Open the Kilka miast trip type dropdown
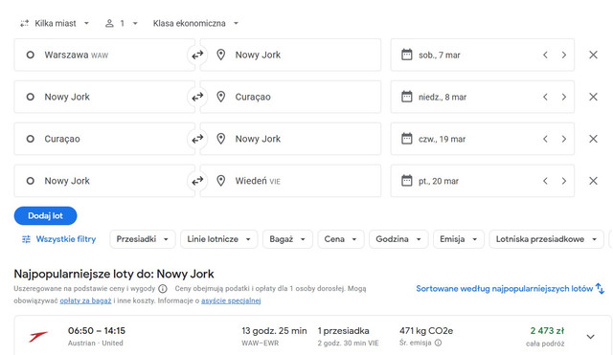 point(55,23)
